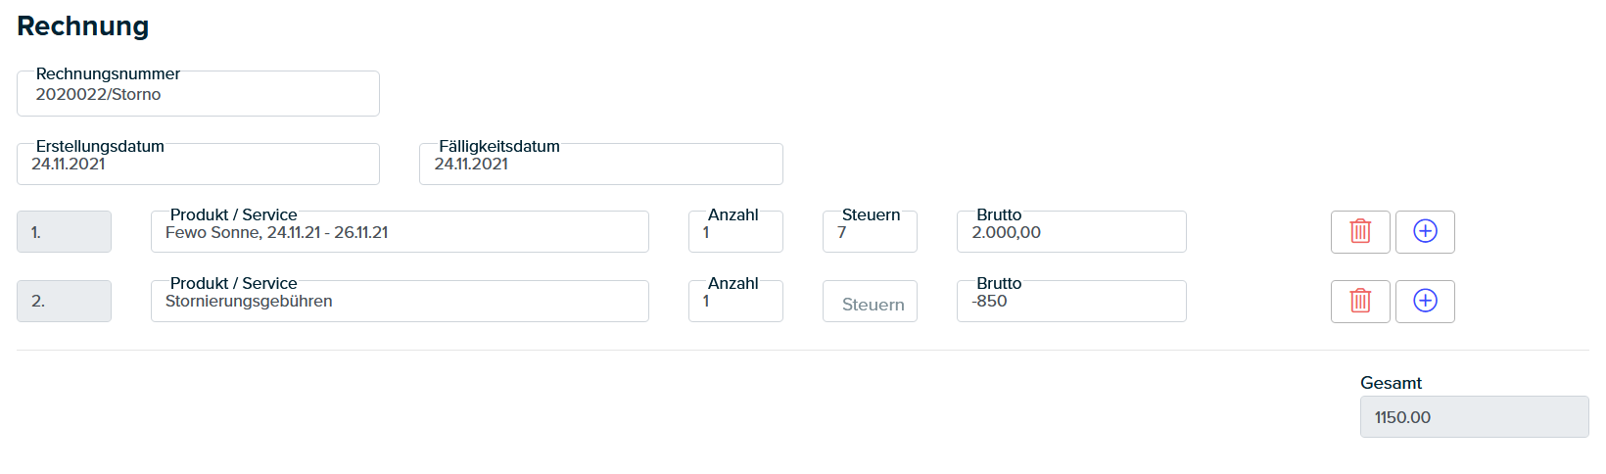Click the Gesamt total field
1606x474 pixels.
click(x=1474, y=417)
